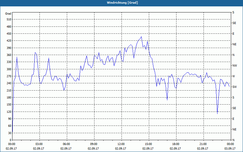Click the 18:00 time label
Screen dimensions: 243x152
pos(176,144)
